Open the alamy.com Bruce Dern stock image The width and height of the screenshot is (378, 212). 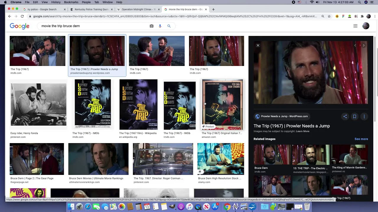coord(221,159)
